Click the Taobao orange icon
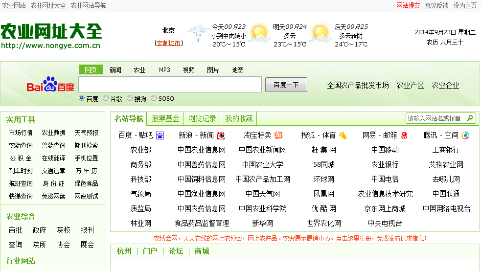The width and height of the screenshot is (481, 271). pyautogui.click(x=278, y=135)
